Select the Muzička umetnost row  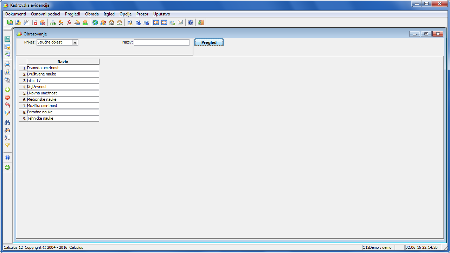point(63,106)
